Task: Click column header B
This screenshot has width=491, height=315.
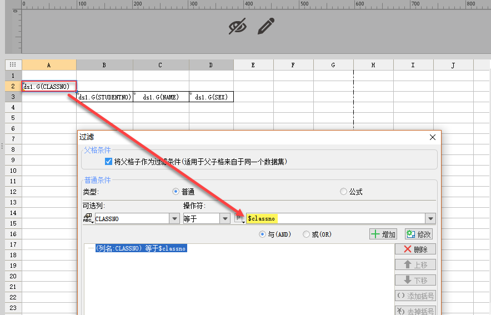Action: click(104, 65)
